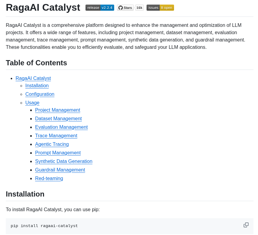Click the Installation section heading

(x=25, y=194)
